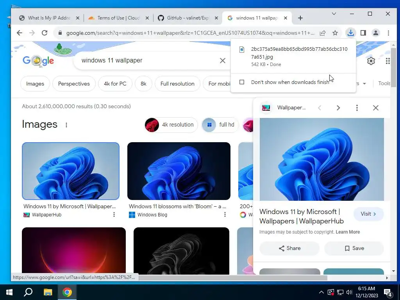Open Windows 11 blossoms with Bloom result title
400x300 pixels.
pyautogui.click(x=177, y=206)
